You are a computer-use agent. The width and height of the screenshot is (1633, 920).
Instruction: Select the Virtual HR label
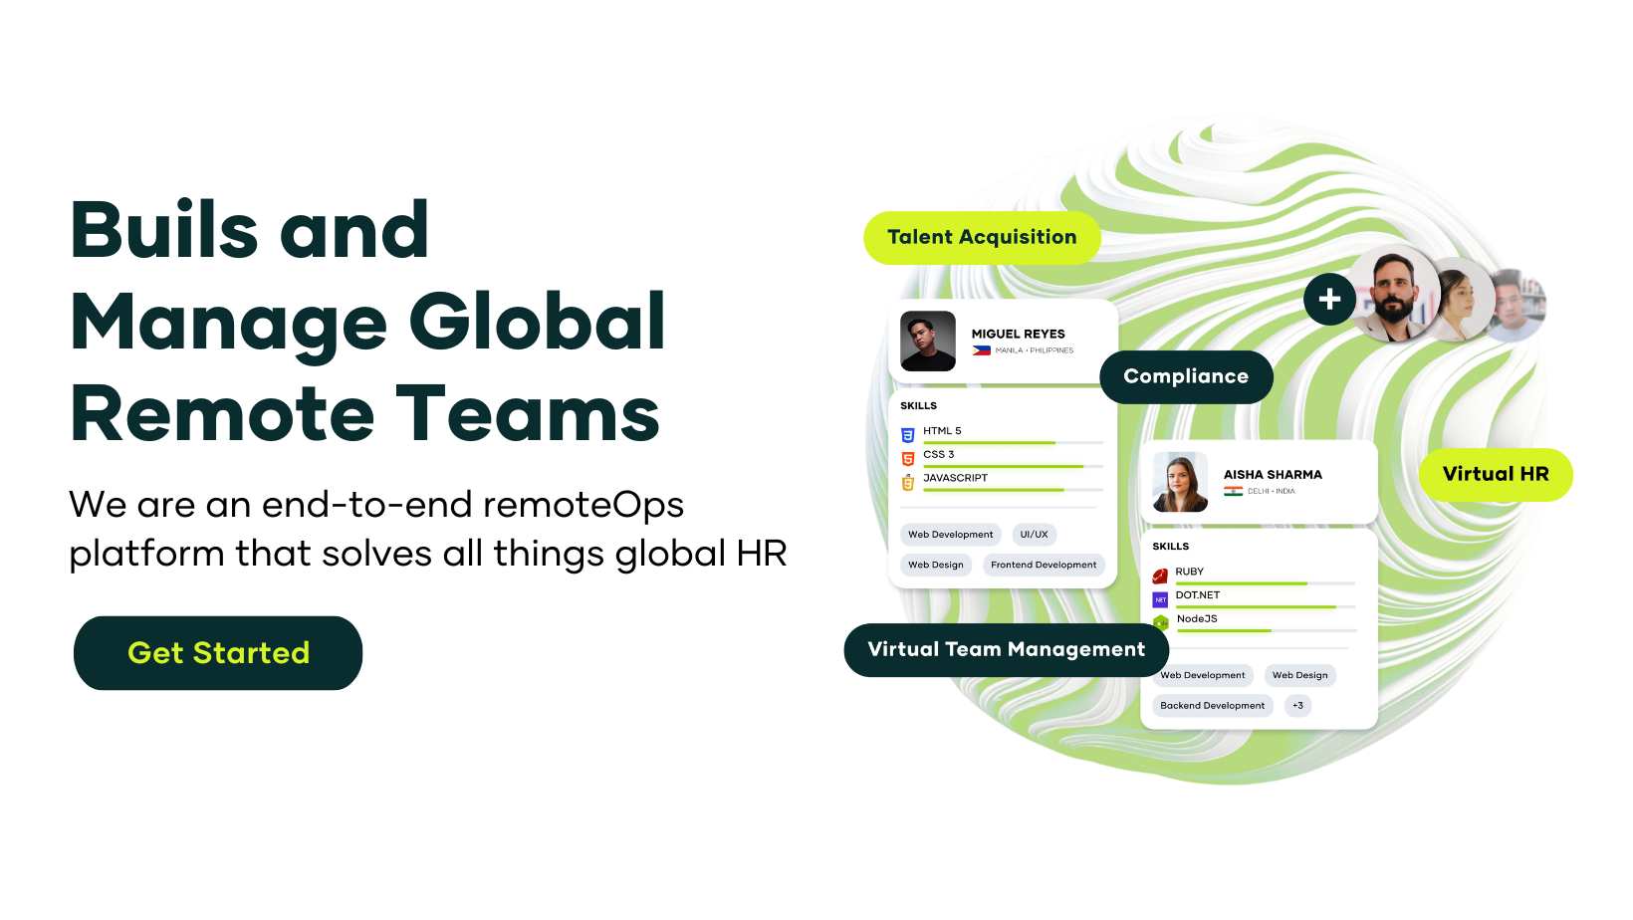click(1496, 474)
